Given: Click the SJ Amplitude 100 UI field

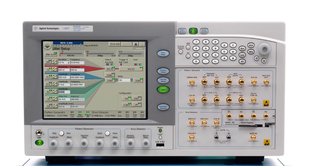Looking at the screenshot, I should [64, 70].
